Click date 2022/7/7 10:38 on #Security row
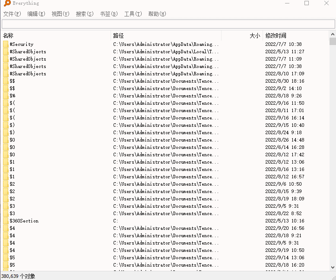This screenshot has width=336, height=280. pyautogui.click(x=283, y=44)
